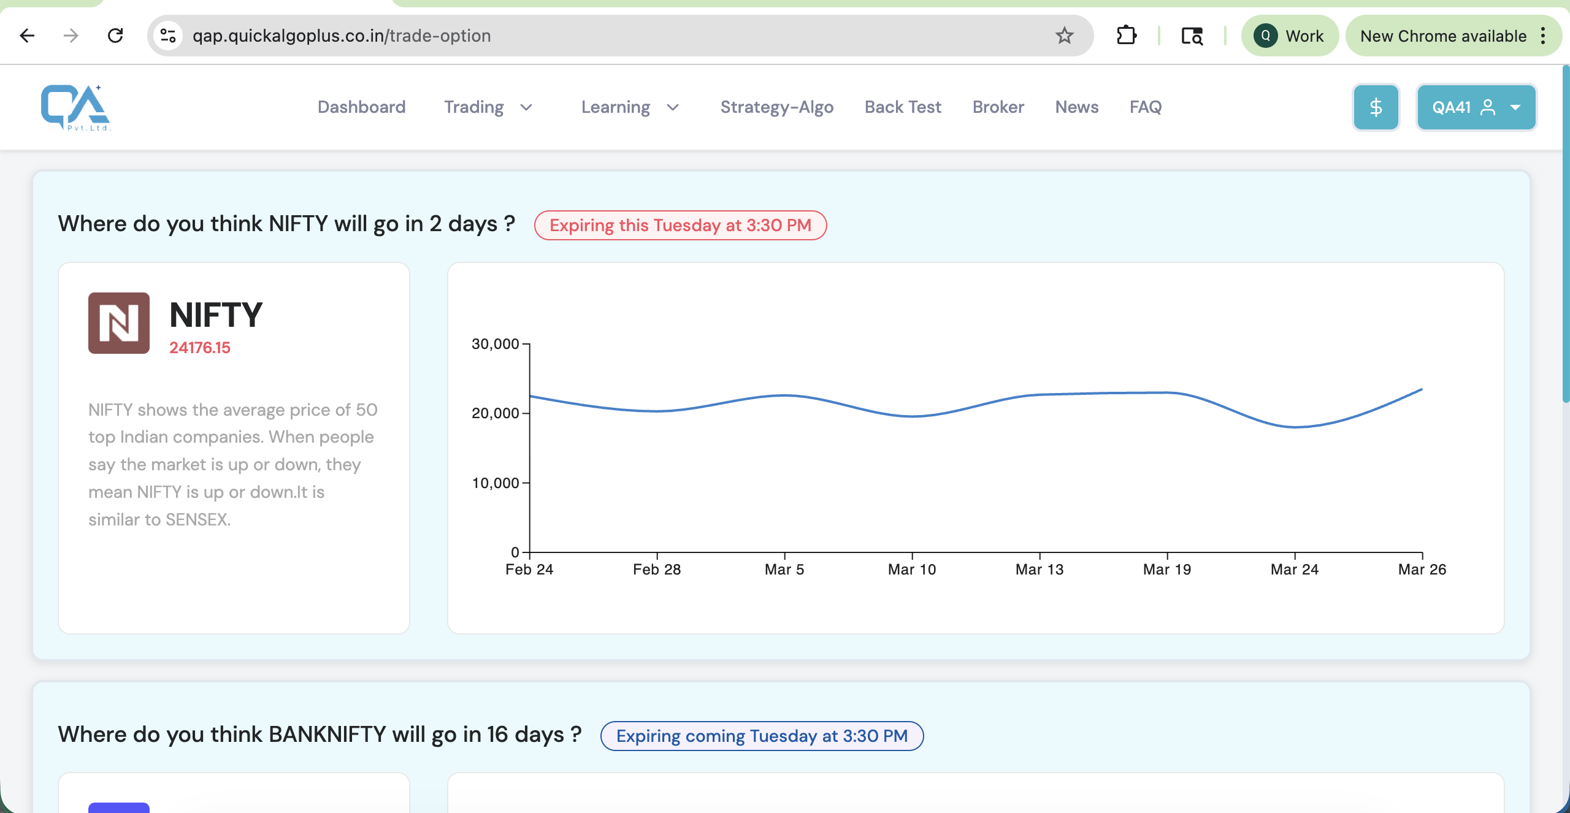Open the Strategy-Algo page

pyautogui.click(x=777, y=107)
